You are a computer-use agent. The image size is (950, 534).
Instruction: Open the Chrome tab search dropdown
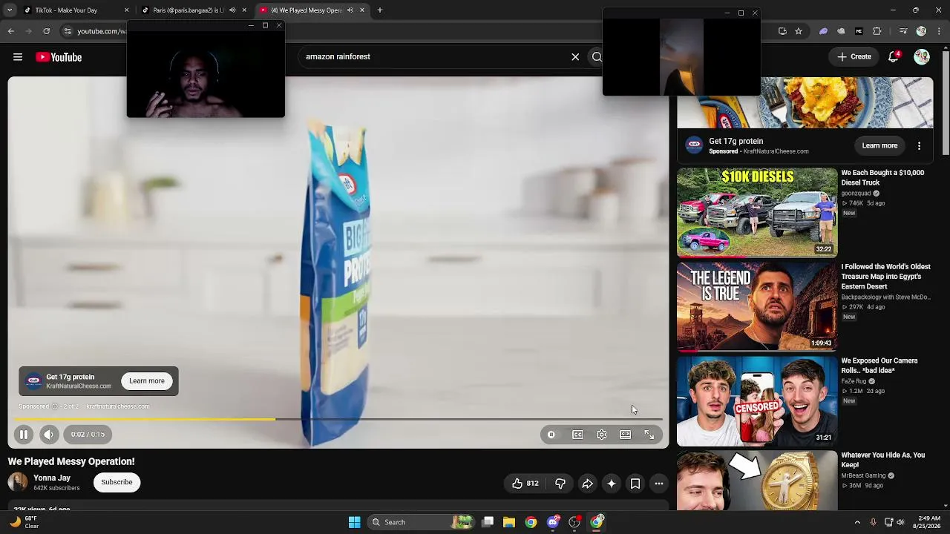click(x=10, y=10)
